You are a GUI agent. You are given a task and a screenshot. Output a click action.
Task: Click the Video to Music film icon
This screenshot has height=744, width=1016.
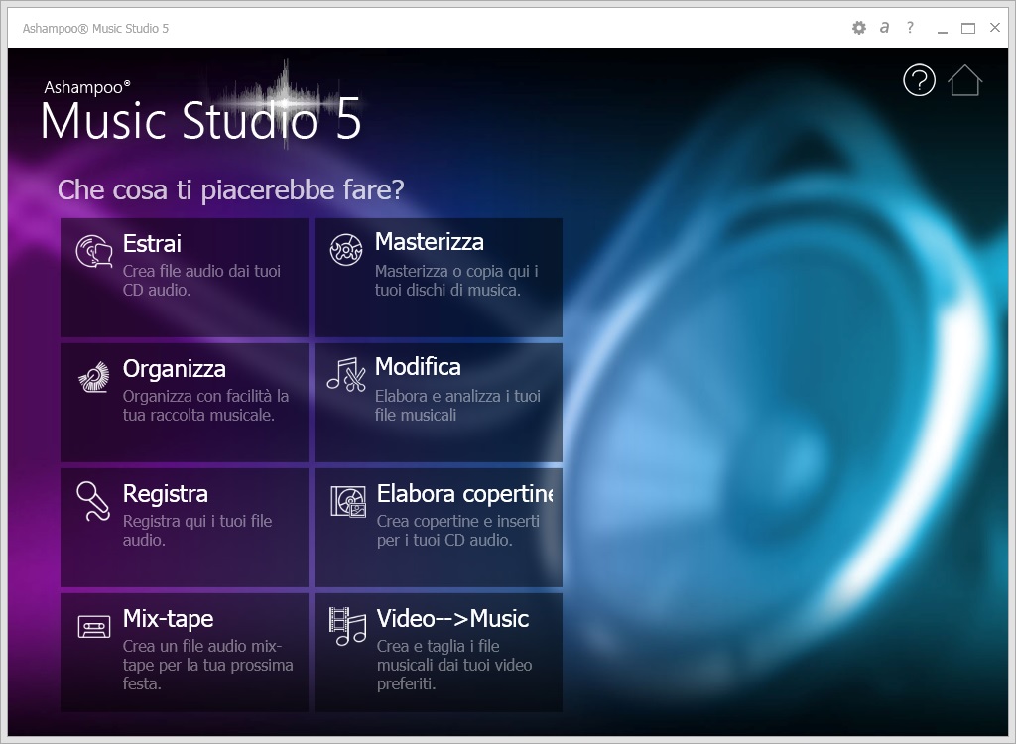tap(348, 626)
